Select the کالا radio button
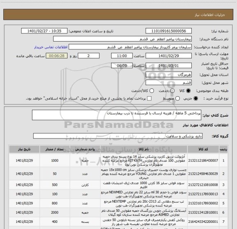The width and height of the screenshot is (237, 229). click(x=188, y=91)
